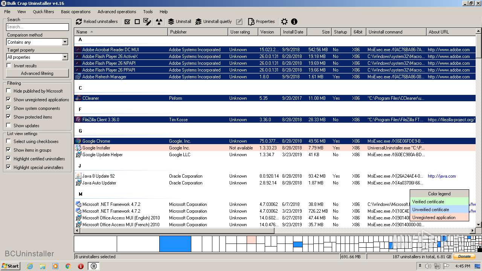Viewport: 482px width, 271px height.
Task: Open the http://java.com link
Action: click(442, 176)
